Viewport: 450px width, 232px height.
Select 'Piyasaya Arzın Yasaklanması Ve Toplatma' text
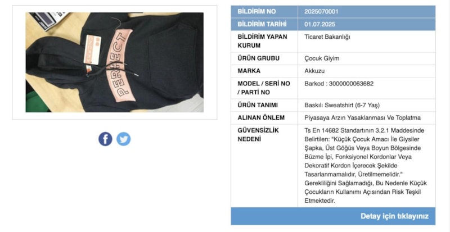click(x=362, y=118)
